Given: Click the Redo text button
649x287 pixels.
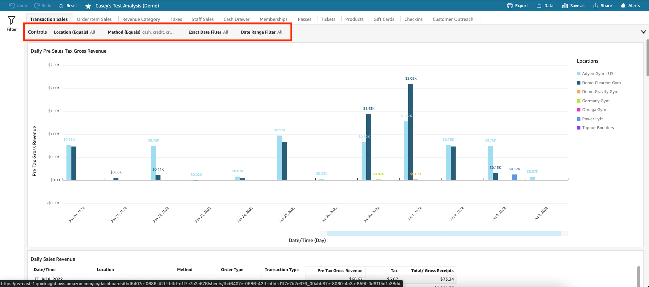Looking at the screenshot, I should (46, 6).
